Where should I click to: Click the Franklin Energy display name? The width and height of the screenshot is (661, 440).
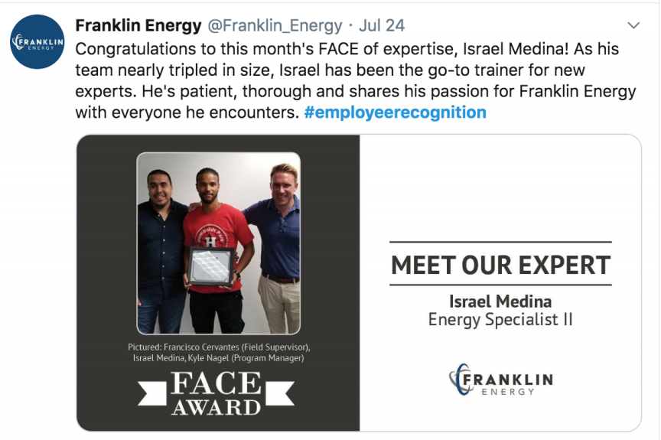pyautogui.click(x=138, y=26)
